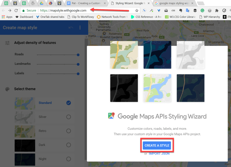The height and width of the screenshot is (167, 231).
Task: Close the Pat - Creating a Custom tab
Action: coord(105,3)
